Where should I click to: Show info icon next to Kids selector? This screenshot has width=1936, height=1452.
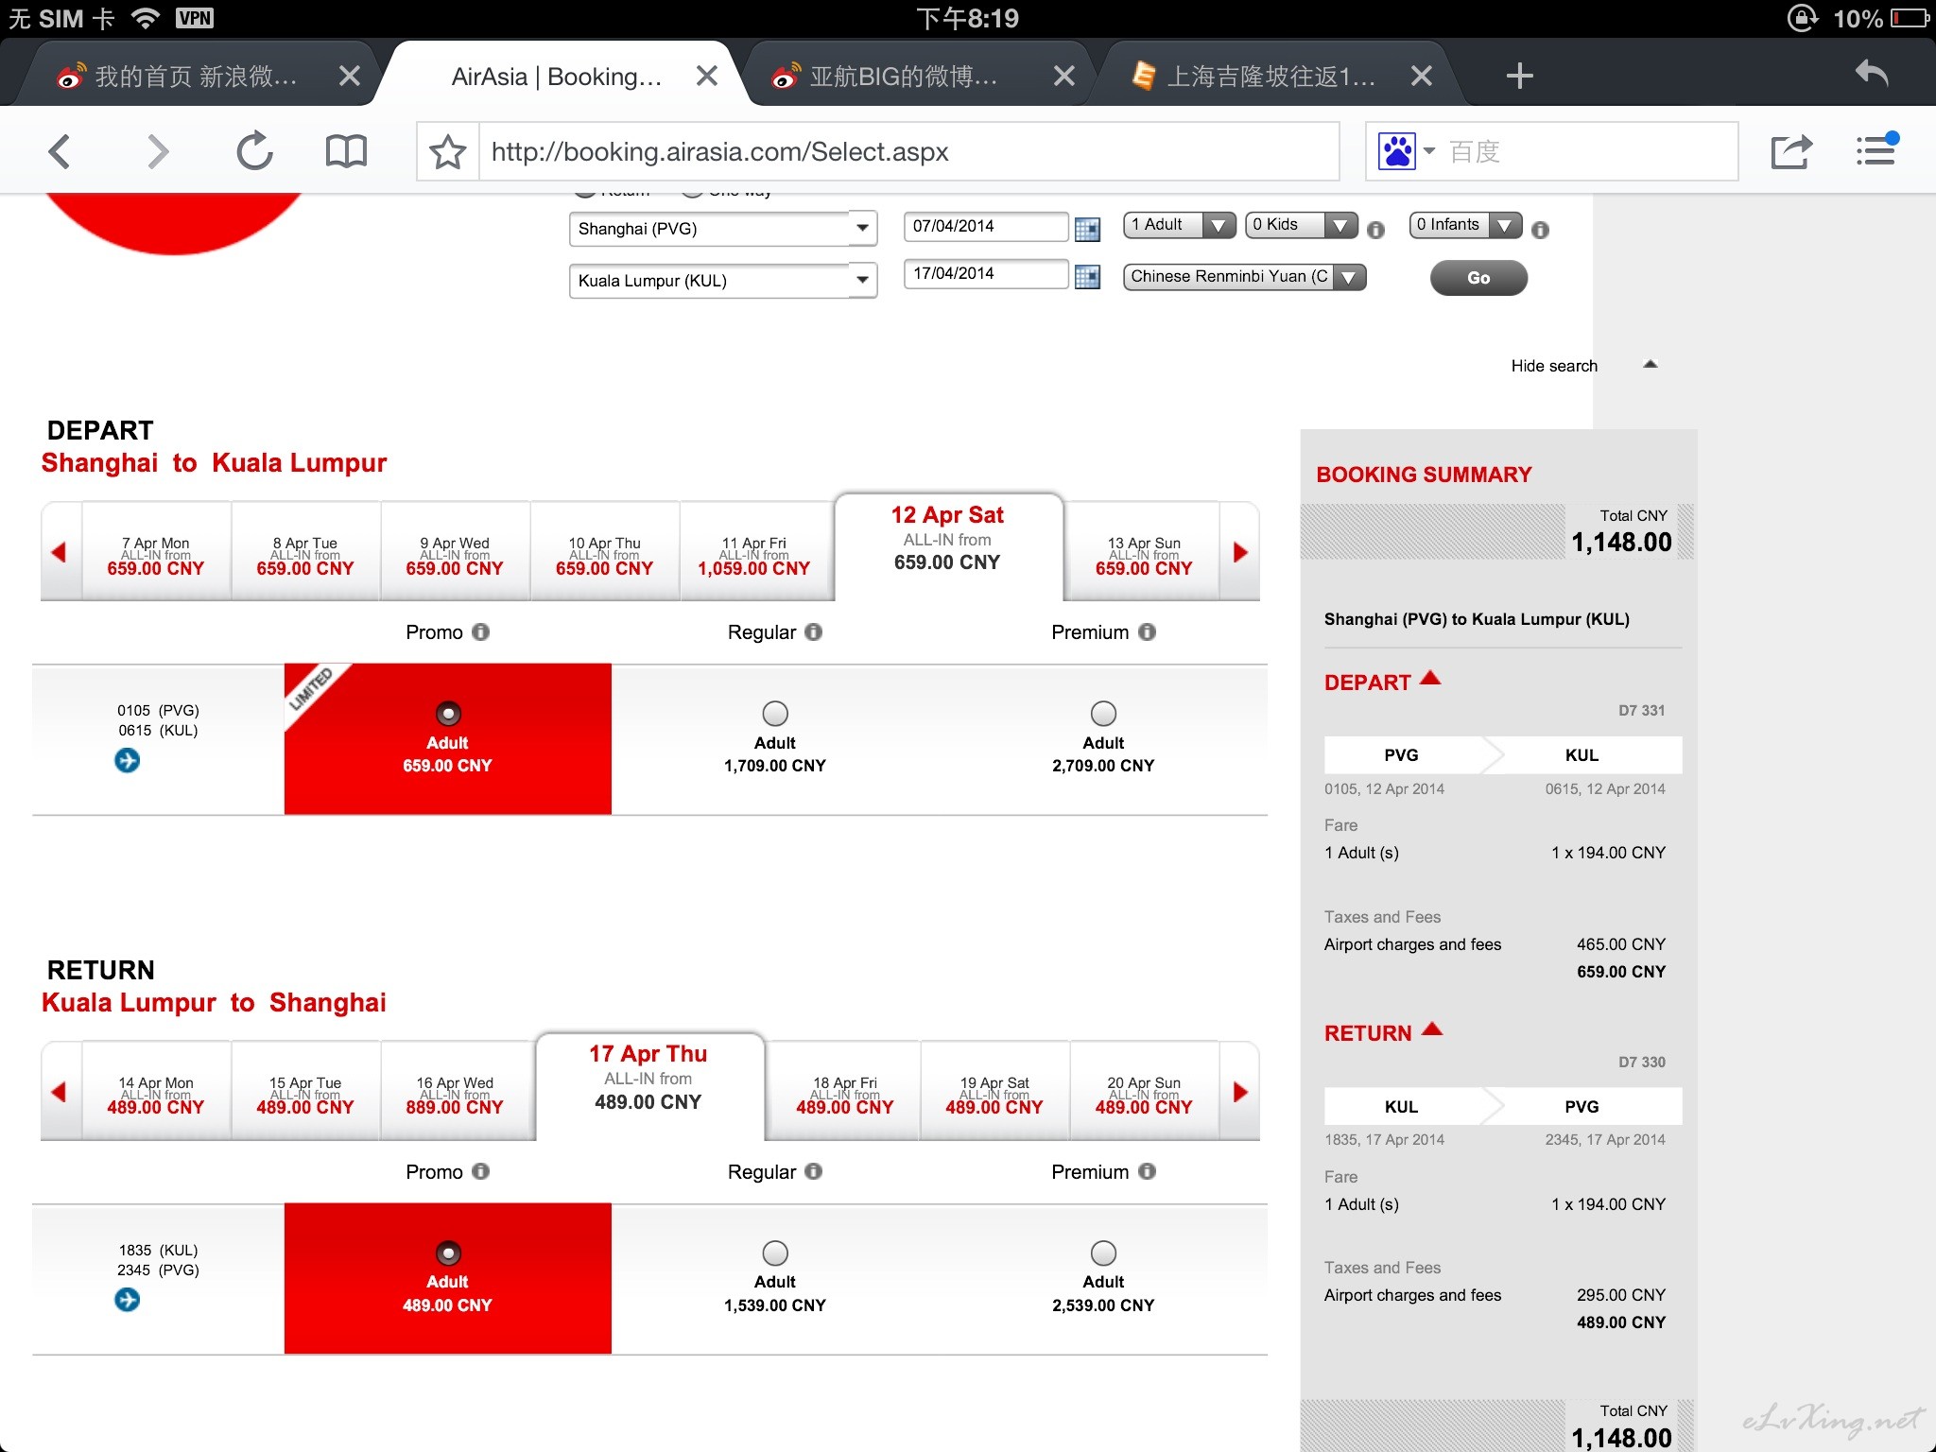point(1376,230)
